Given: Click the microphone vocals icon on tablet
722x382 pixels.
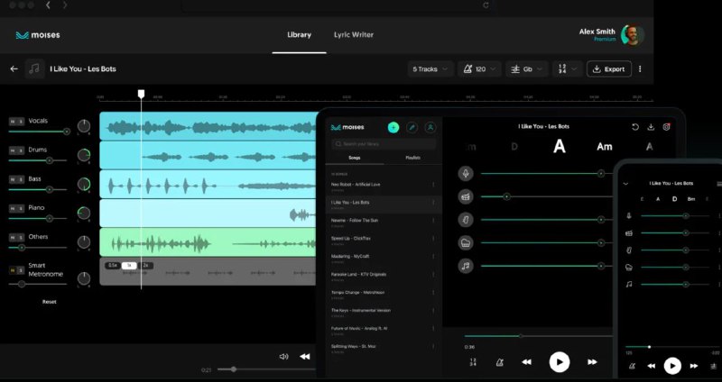Looking at the screenshot, I should pos(466,173).
